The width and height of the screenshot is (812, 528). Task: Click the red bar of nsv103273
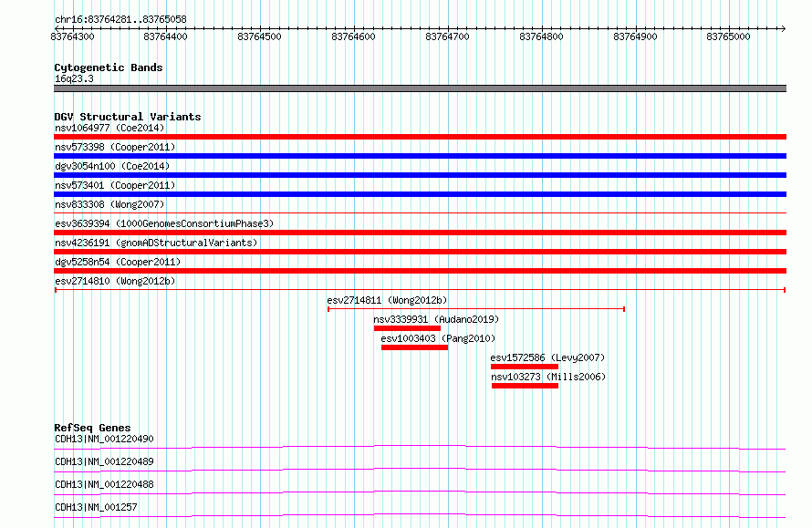[x=525, y=386]
